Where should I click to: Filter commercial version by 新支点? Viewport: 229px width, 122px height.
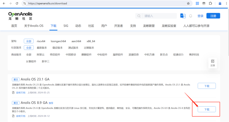[x=164, y=54]
